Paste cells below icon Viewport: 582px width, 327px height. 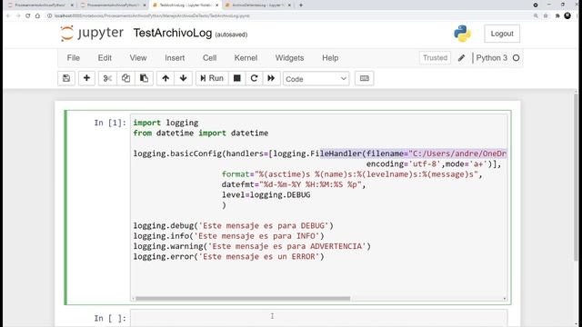tap(144, 78)
